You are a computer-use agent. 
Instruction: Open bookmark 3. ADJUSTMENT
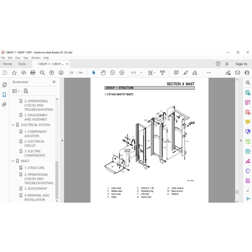(36, 189)
